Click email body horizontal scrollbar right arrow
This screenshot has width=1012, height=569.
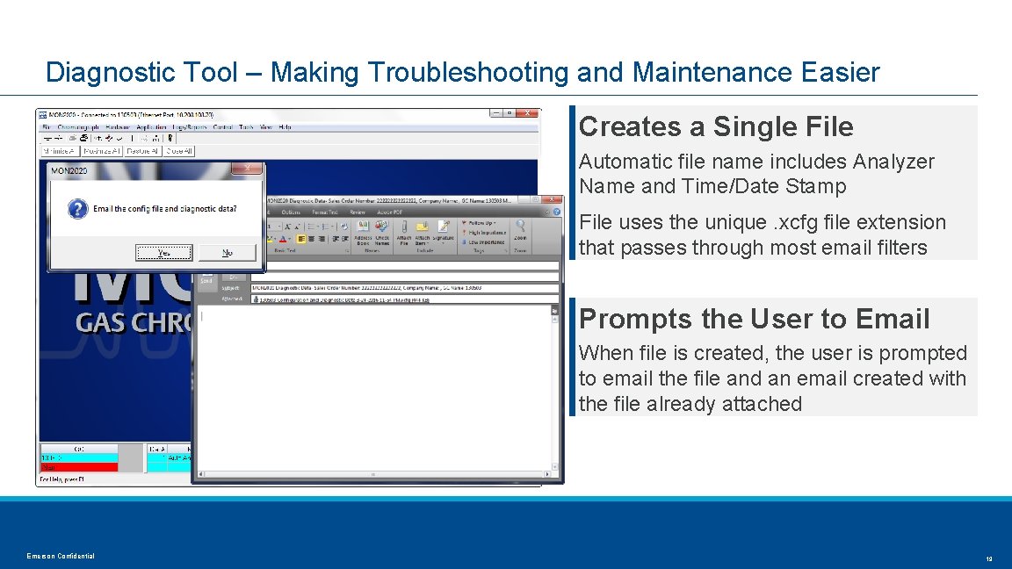547,474
